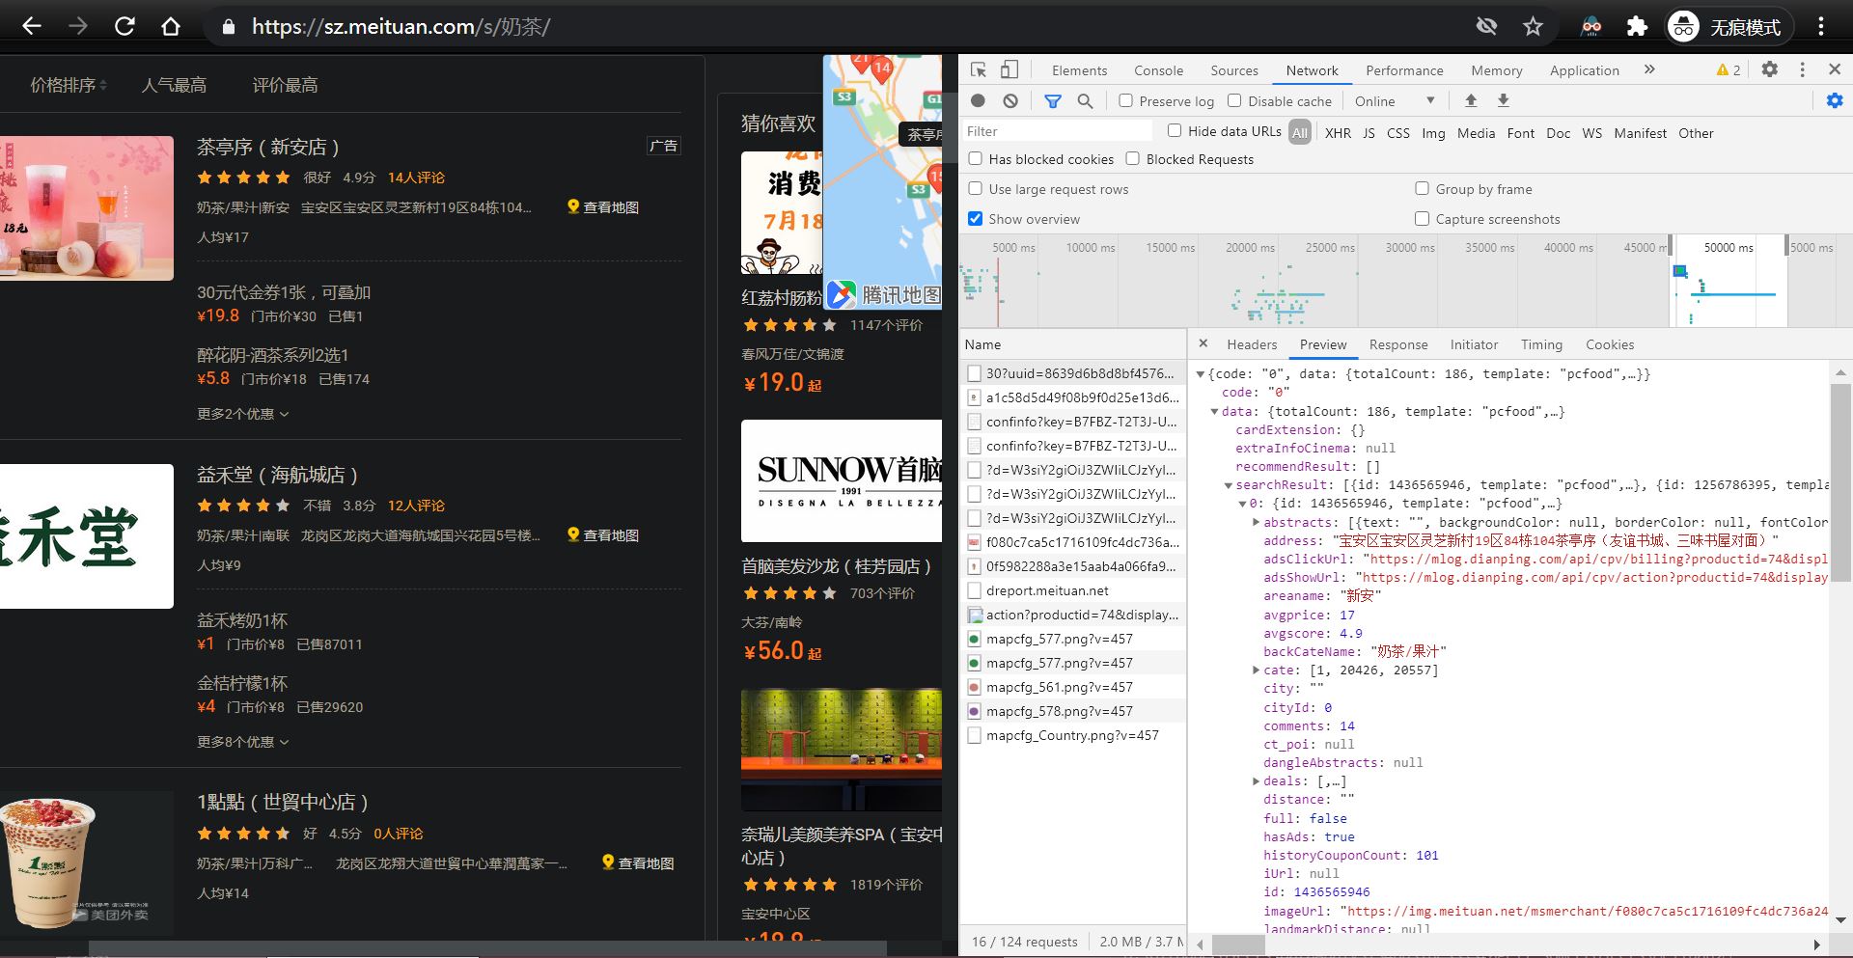Check Hide data URLs
Image resolution: width=1853 pixels, height=958 pixels.
pos(1175,130)
